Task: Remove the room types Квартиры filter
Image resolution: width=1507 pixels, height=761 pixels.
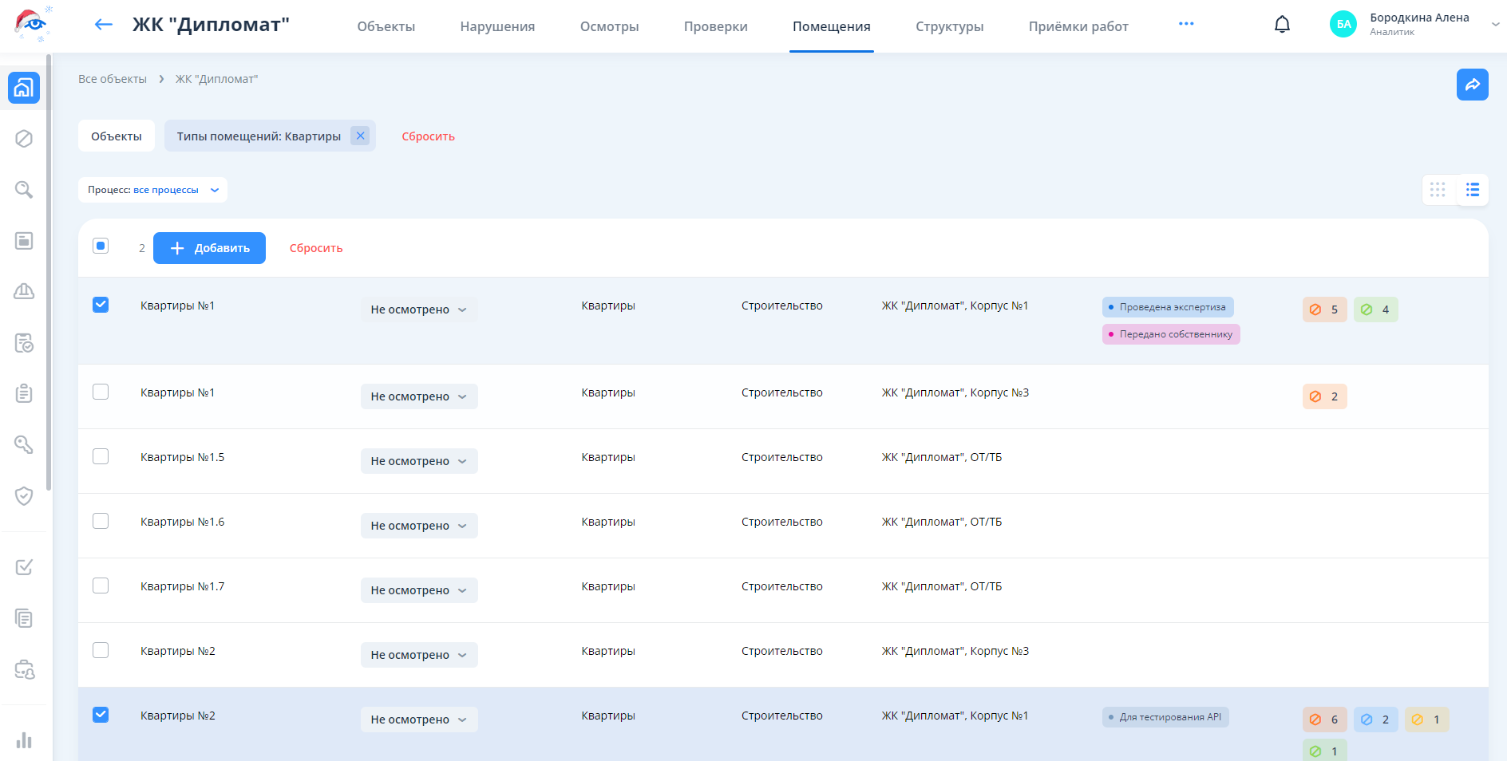Action: click(360, 136)
